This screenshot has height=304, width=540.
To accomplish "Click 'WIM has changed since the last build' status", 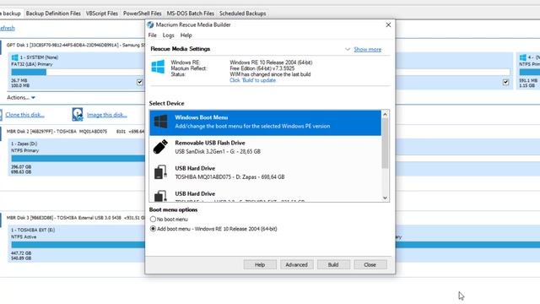I will tap(270, 74).
